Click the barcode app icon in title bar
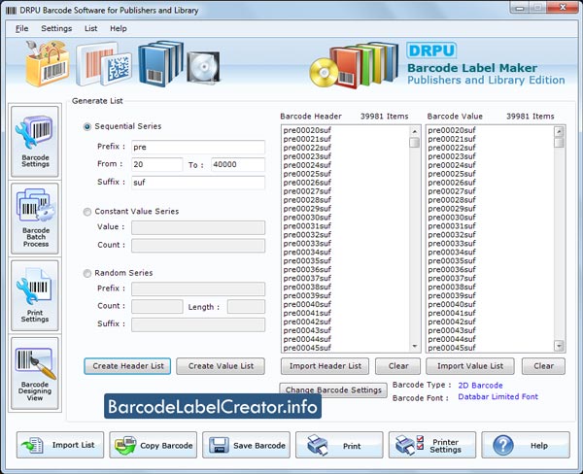The width and height of the screenshot is (583, 474). point(11,11)
